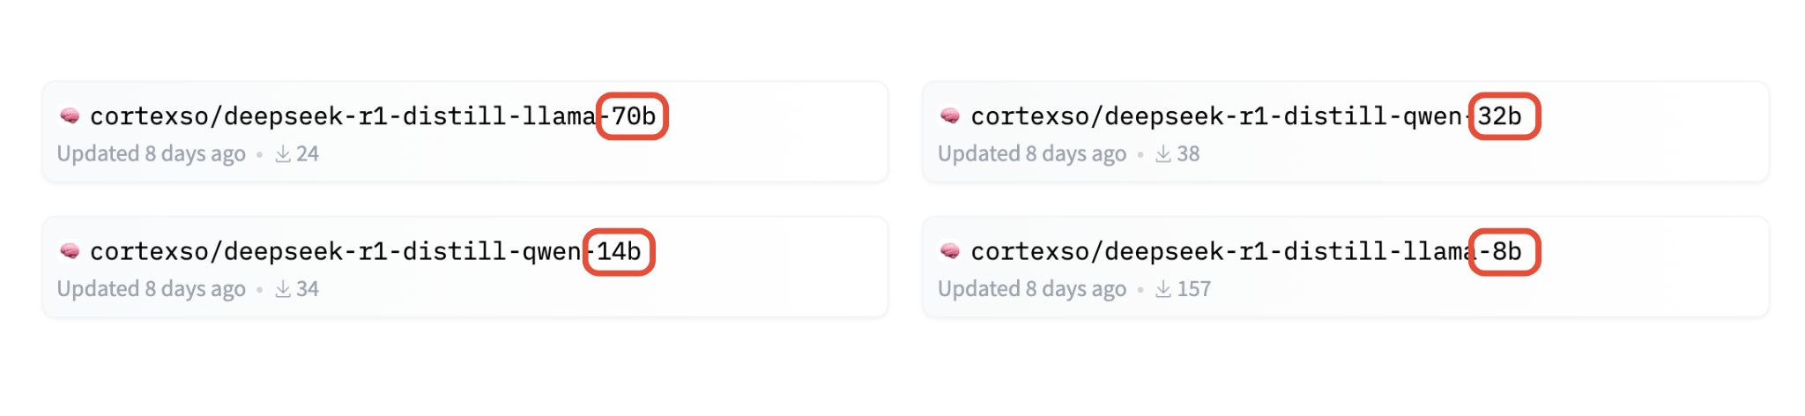Viewport: 1805px width, 416px height.
Task: Click the brain avatar beside deepseek-r1-distill-qwen-32b
Action: point(949,115)
